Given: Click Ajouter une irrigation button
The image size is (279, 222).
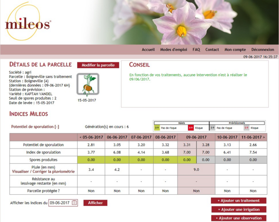Looking at the screenshot, I should 238,209.
